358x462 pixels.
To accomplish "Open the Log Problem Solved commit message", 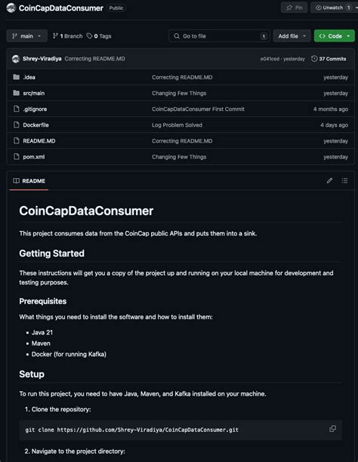I will tap(177, 125).
